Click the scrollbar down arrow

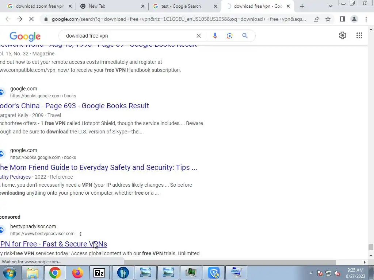coord(371,256)
